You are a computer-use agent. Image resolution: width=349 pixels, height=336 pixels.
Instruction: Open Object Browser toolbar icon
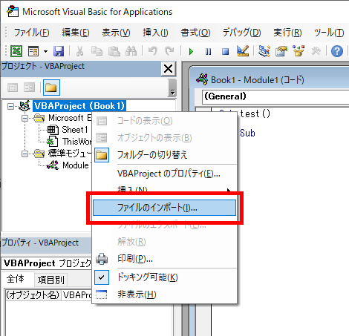(x=299, y=51)
